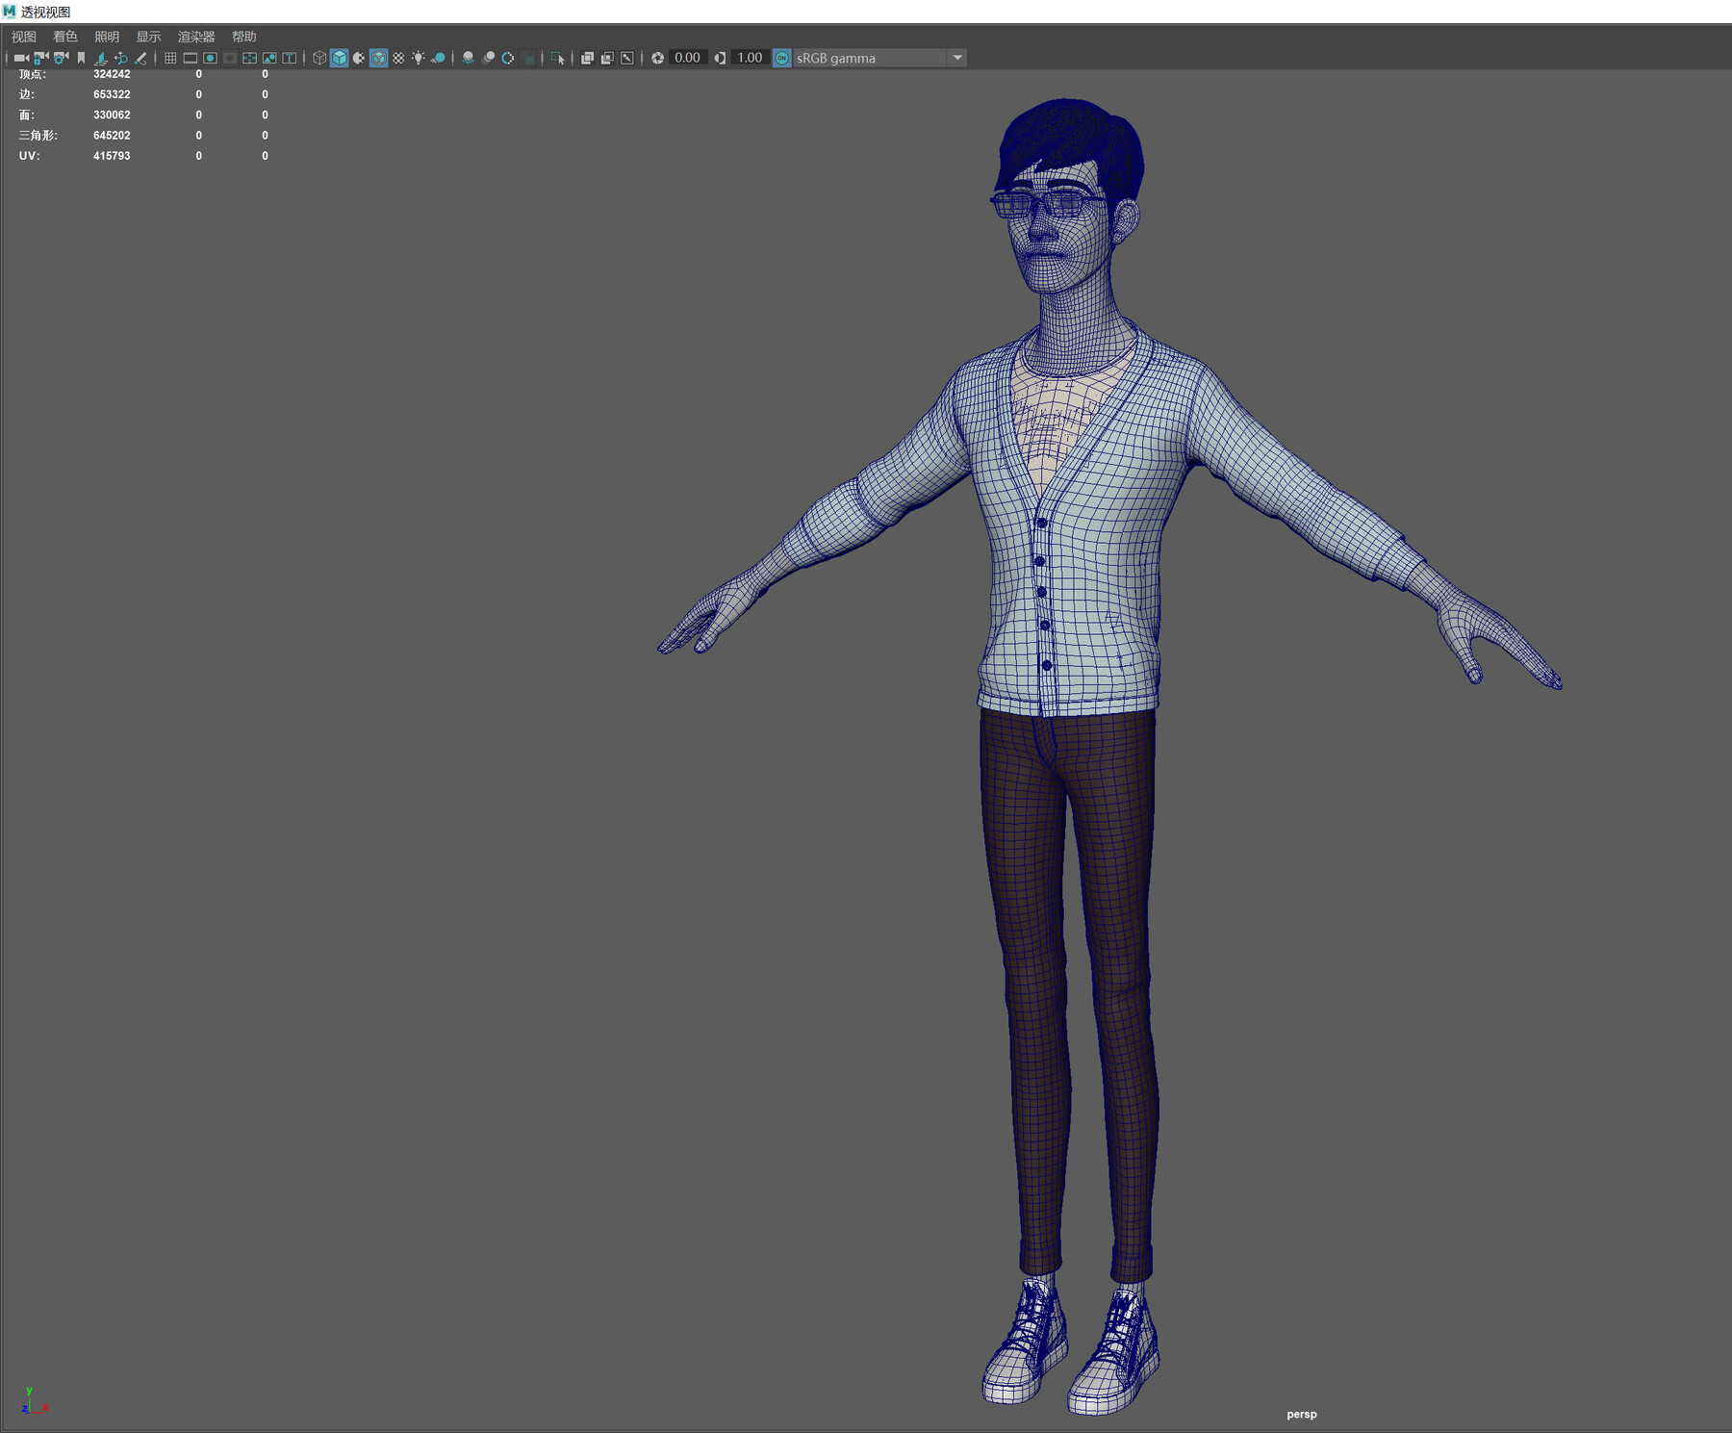Open the 着色 menu

pos(64,37)
